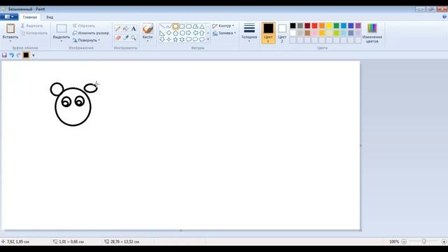Click Save icon in quick access toolbar

[4, 55]
